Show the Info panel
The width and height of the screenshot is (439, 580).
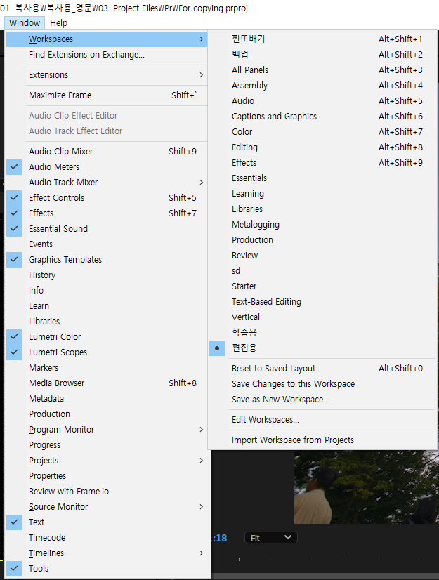(x=107, y=291)
